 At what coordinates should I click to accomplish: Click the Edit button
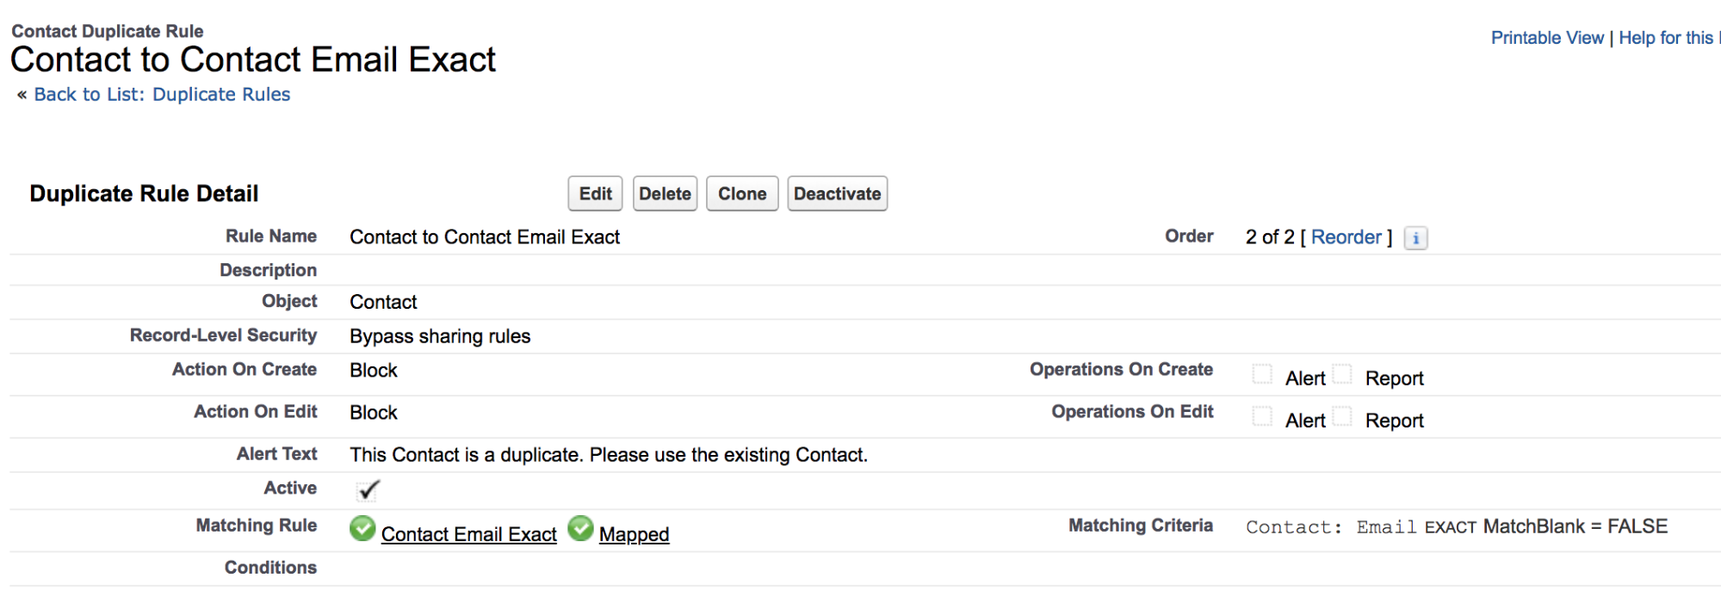coord(595,194)
